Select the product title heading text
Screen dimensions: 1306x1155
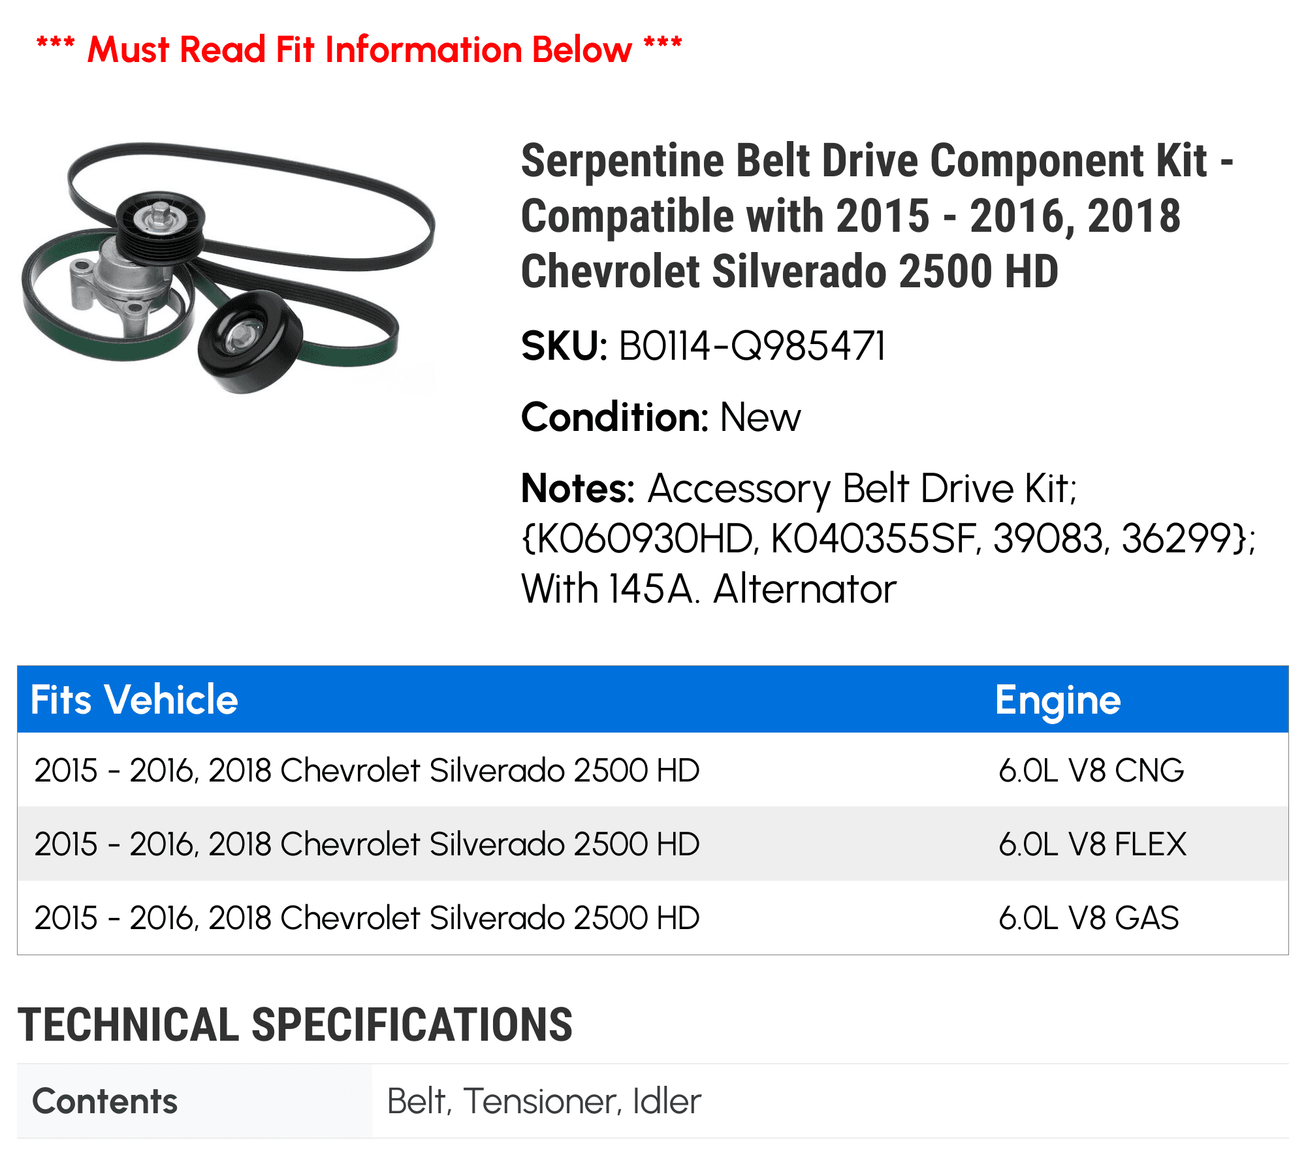877,216
